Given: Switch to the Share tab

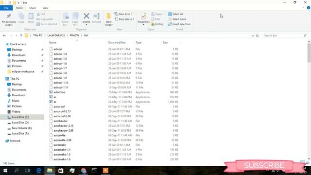Looking at the screenshot, I should (33, 8).
